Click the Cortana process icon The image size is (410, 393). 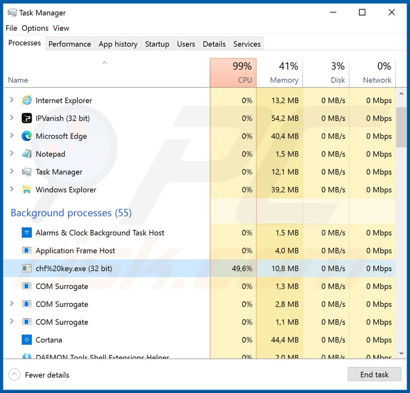(26, 340)
